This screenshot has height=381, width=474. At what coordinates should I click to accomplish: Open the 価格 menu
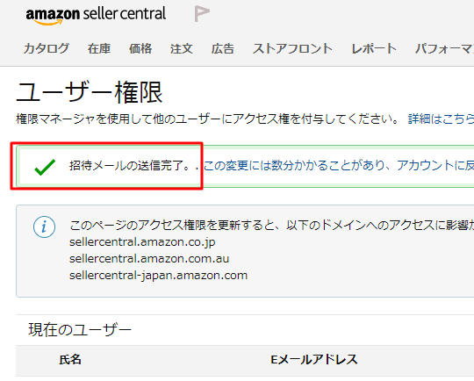point(140,48)
